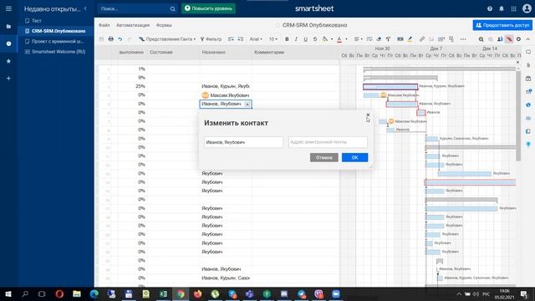
Task: Open the Windows Start menu
Action: pos(8,293)
